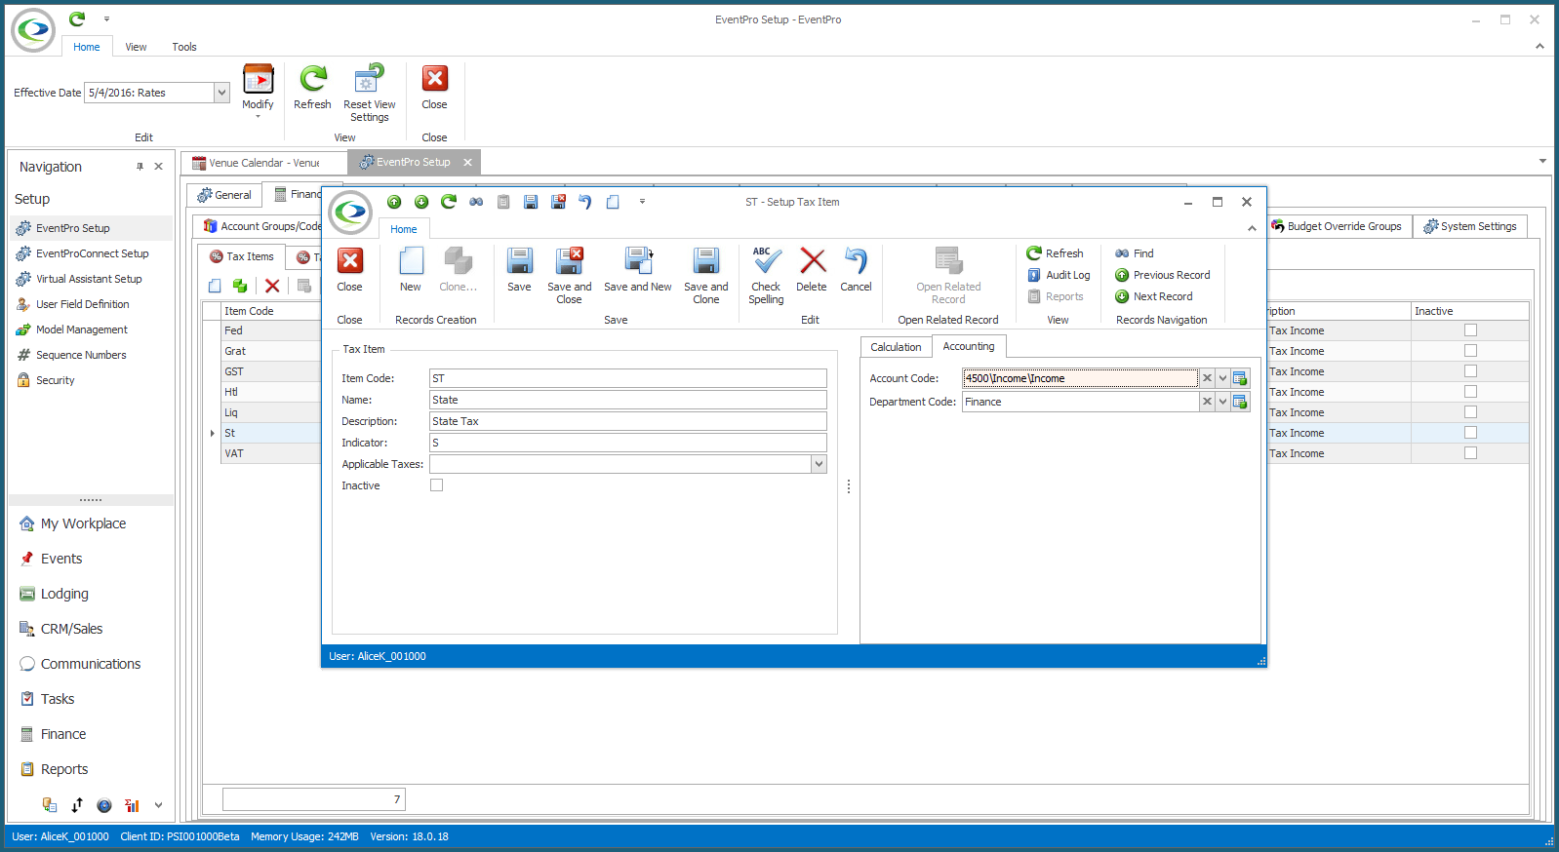The height and width of the screenshot is (852, 1559).
Task: Open the View ribbon tab
Action: pos(136,47)
